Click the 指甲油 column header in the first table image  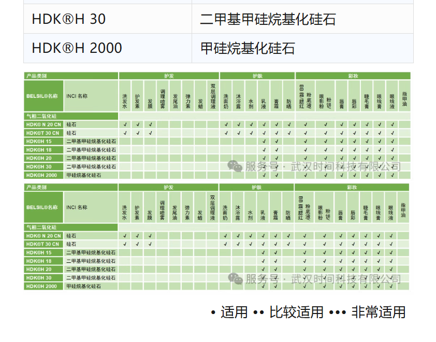pos(404,99)
